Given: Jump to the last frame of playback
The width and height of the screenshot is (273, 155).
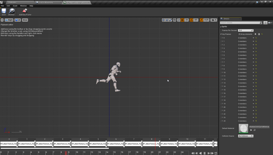Looking at the screenshot, I should 212,153.
